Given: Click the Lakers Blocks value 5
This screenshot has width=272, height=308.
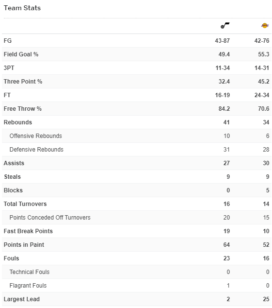Looking at the screenshot, I should point(268,190).
